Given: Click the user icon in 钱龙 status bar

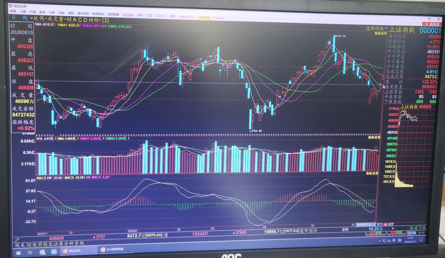Looking at the screenshot, I should tap(410, 233).
